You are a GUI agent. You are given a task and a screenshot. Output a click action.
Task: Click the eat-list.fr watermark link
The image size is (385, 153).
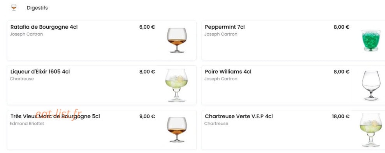click(58, 114)
